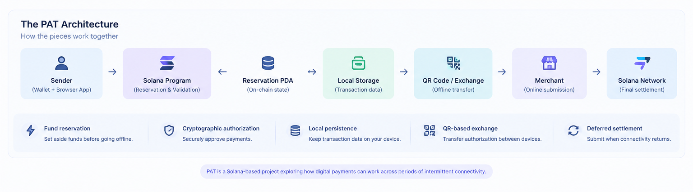Image resolution: width=693 pixels, height=192 pixels.
Task: Select the Solana Program card title
Action: 167,80
